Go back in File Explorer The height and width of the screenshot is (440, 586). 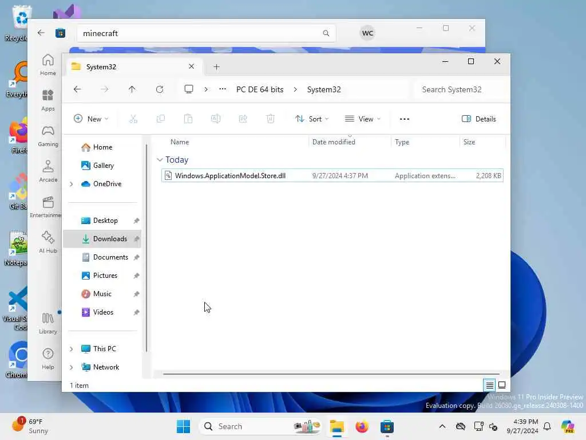[77, 89]
